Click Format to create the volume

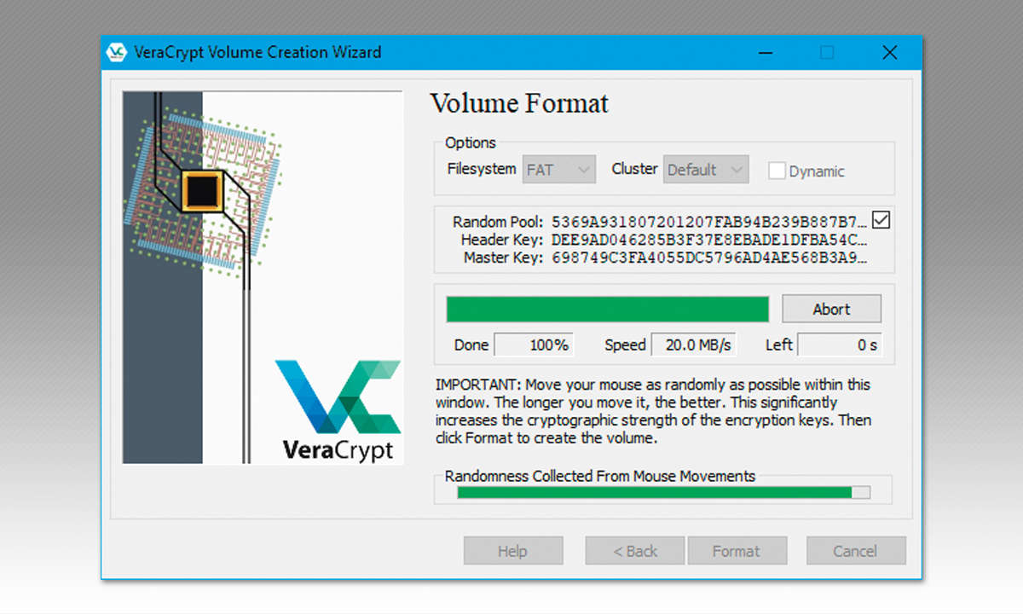click(737, 551)
